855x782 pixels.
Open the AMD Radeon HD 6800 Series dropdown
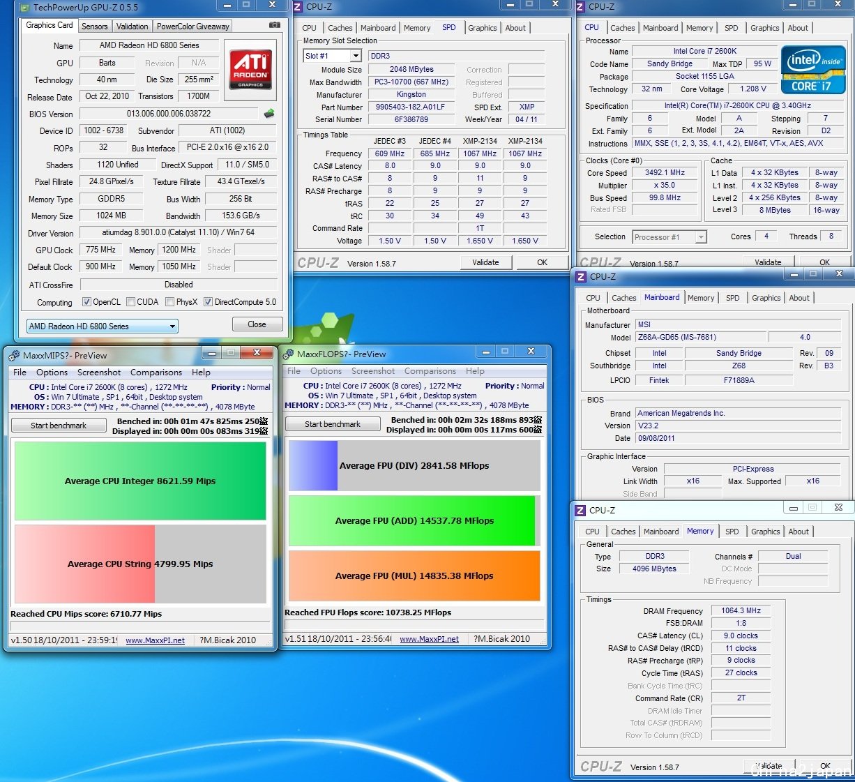(x=103, y=326)
